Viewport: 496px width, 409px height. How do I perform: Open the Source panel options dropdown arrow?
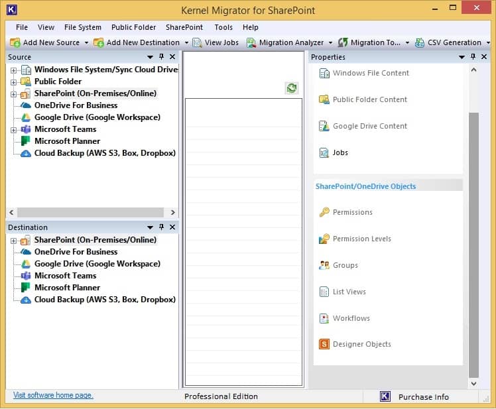[x=151, y=57]
